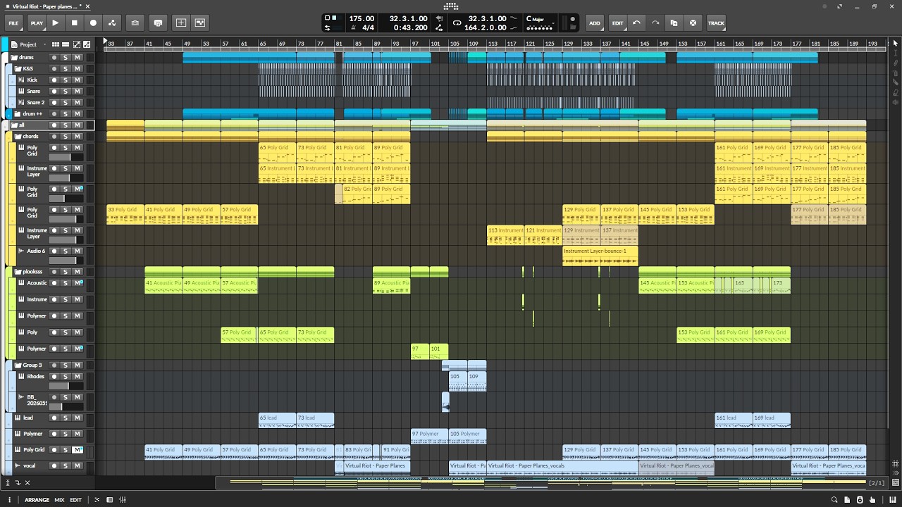Click the rightmost diagonal icon in track header
This screenshot has height=507, width=902.
[87, 44]
